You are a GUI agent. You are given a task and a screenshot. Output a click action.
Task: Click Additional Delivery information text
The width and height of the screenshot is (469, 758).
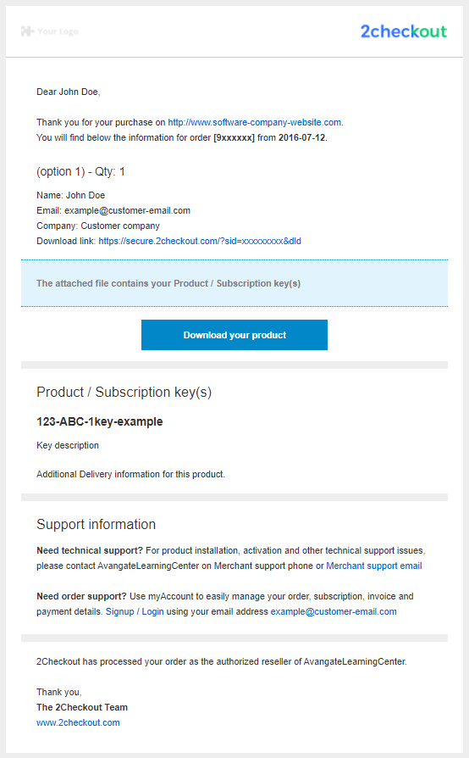[x=130, y=474]
